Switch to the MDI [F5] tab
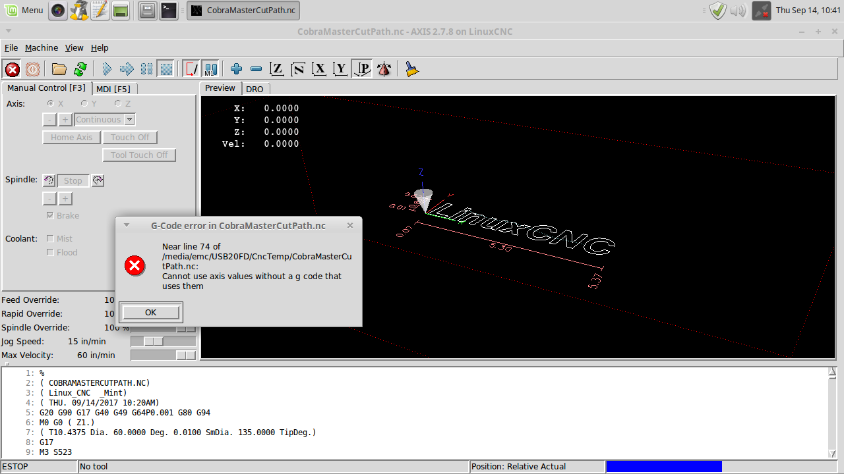Image resolution: width=844 pixels, height=474 pixels. [113, 89]
